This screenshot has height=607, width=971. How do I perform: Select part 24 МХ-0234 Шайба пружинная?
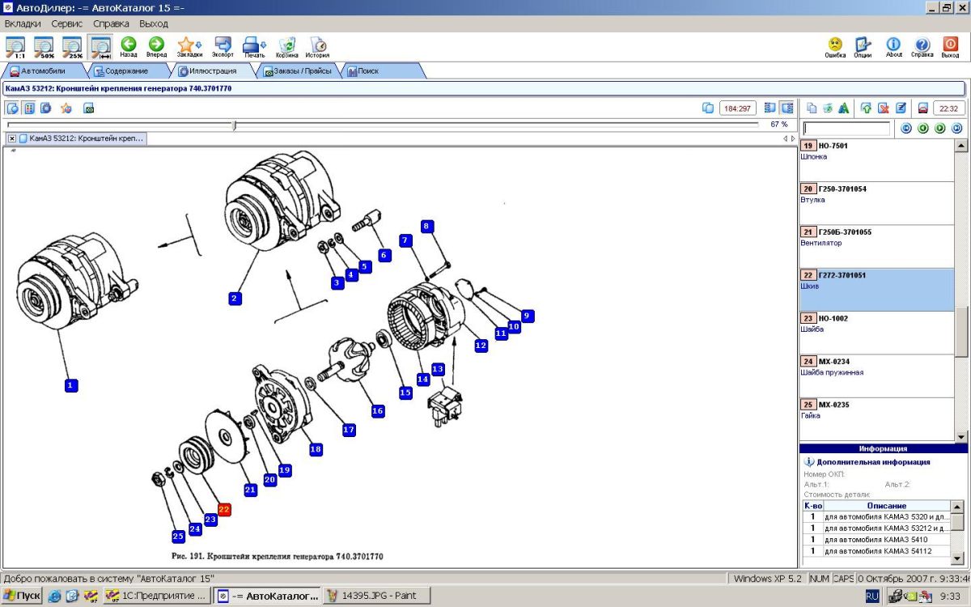coord(877,376)
